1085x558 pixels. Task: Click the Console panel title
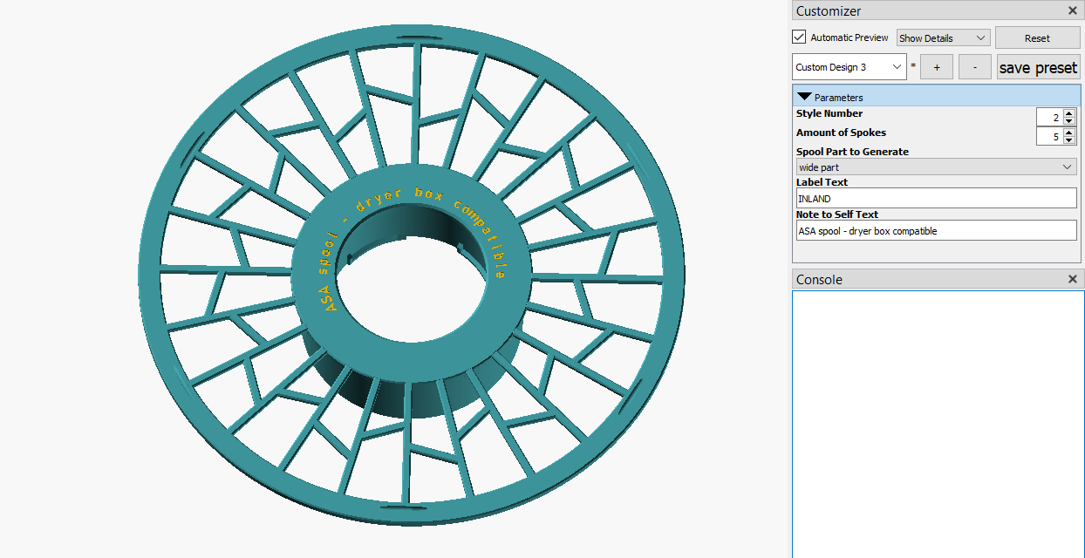click(x=820, y=279)
